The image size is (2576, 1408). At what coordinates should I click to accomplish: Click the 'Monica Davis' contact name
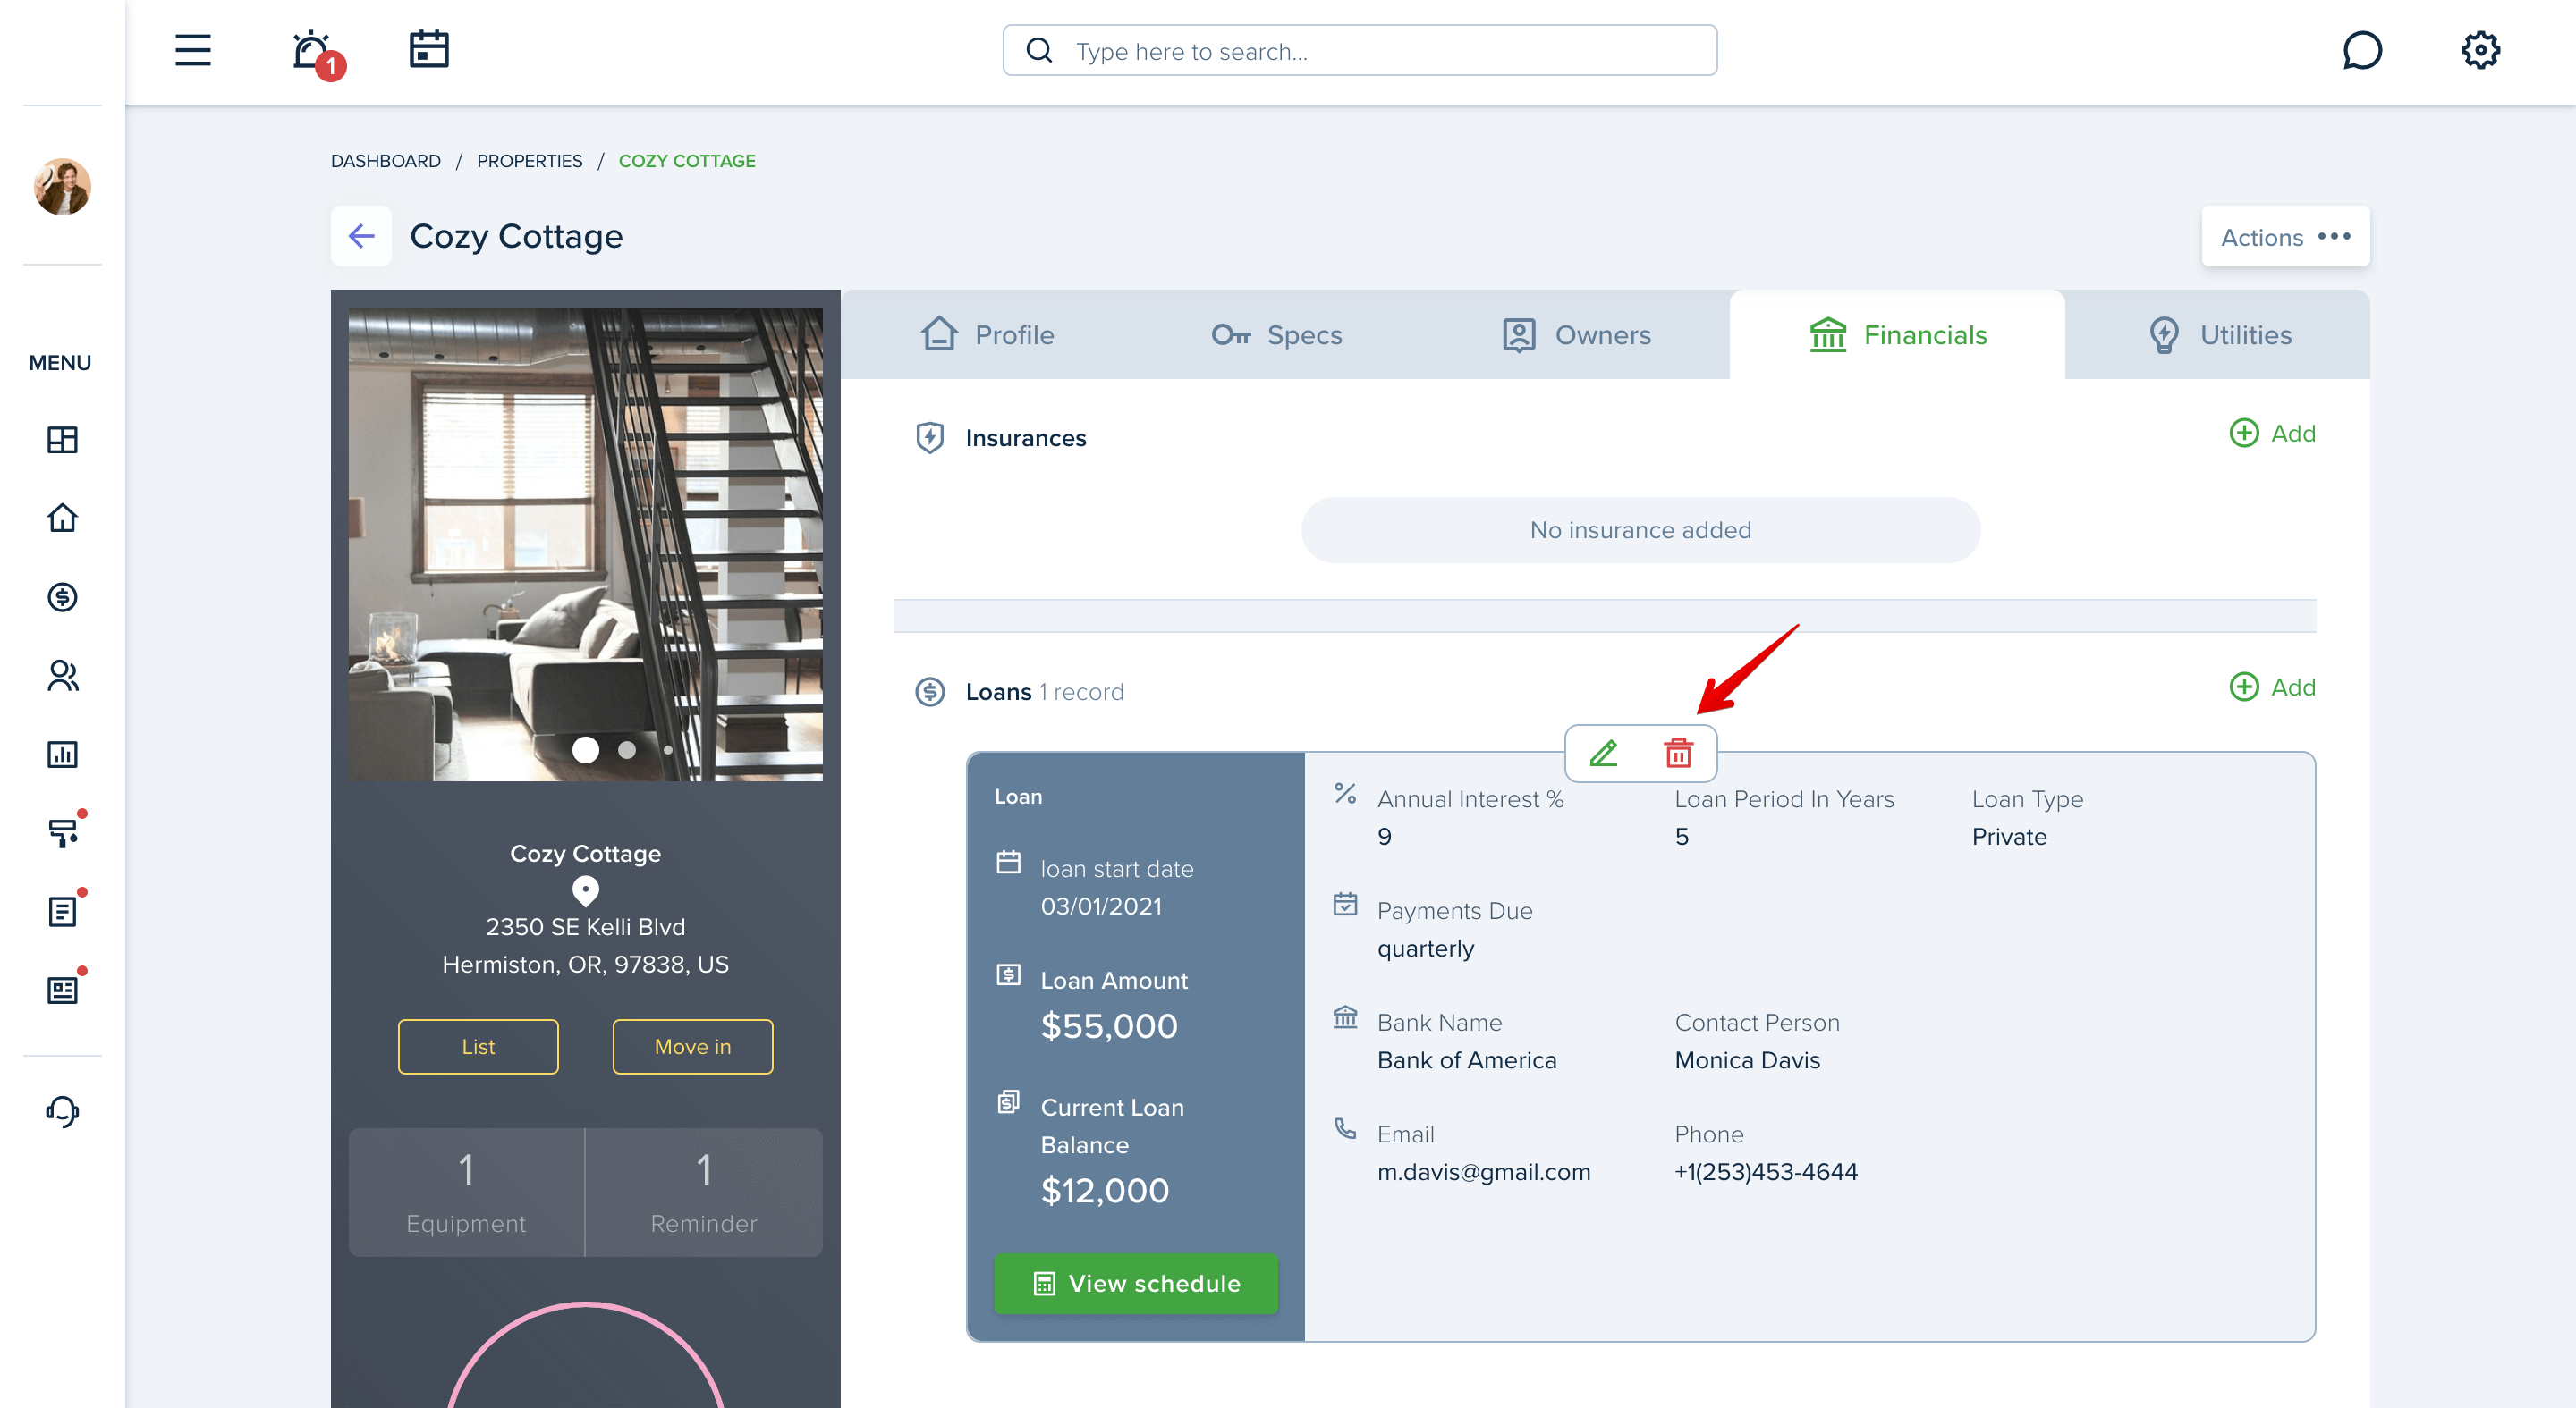click(1747, 1060)
